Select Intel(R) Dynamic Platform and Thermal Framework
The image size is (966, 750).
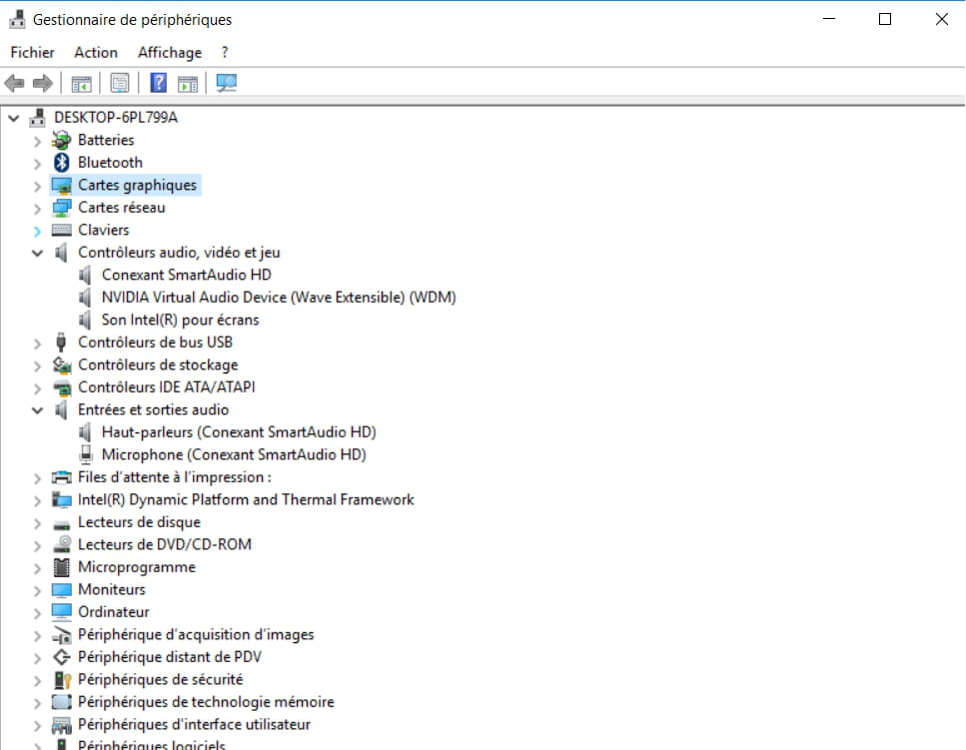[x=246, y=499]
